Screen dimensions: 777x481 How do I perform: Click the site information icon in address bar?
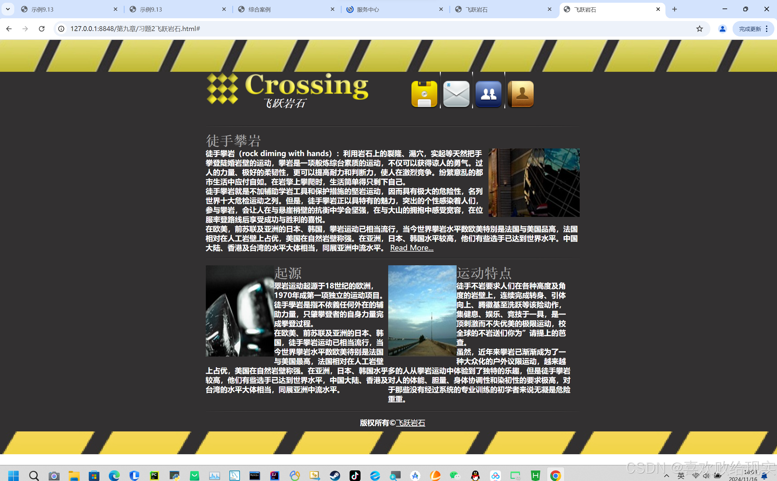click(x=61, y=29)
